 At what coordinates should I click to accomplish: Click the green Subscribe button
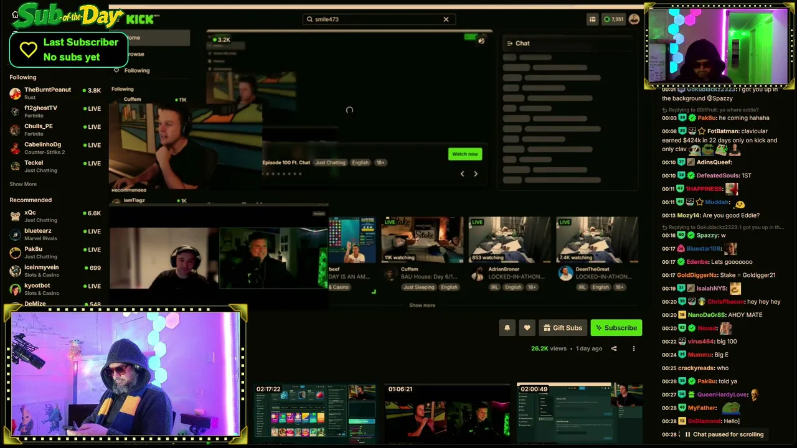click(x=616, y=328)
